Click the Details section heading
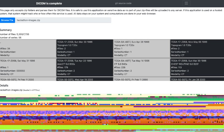Viewport: 224px width, 132px height. tap(4, 86)
